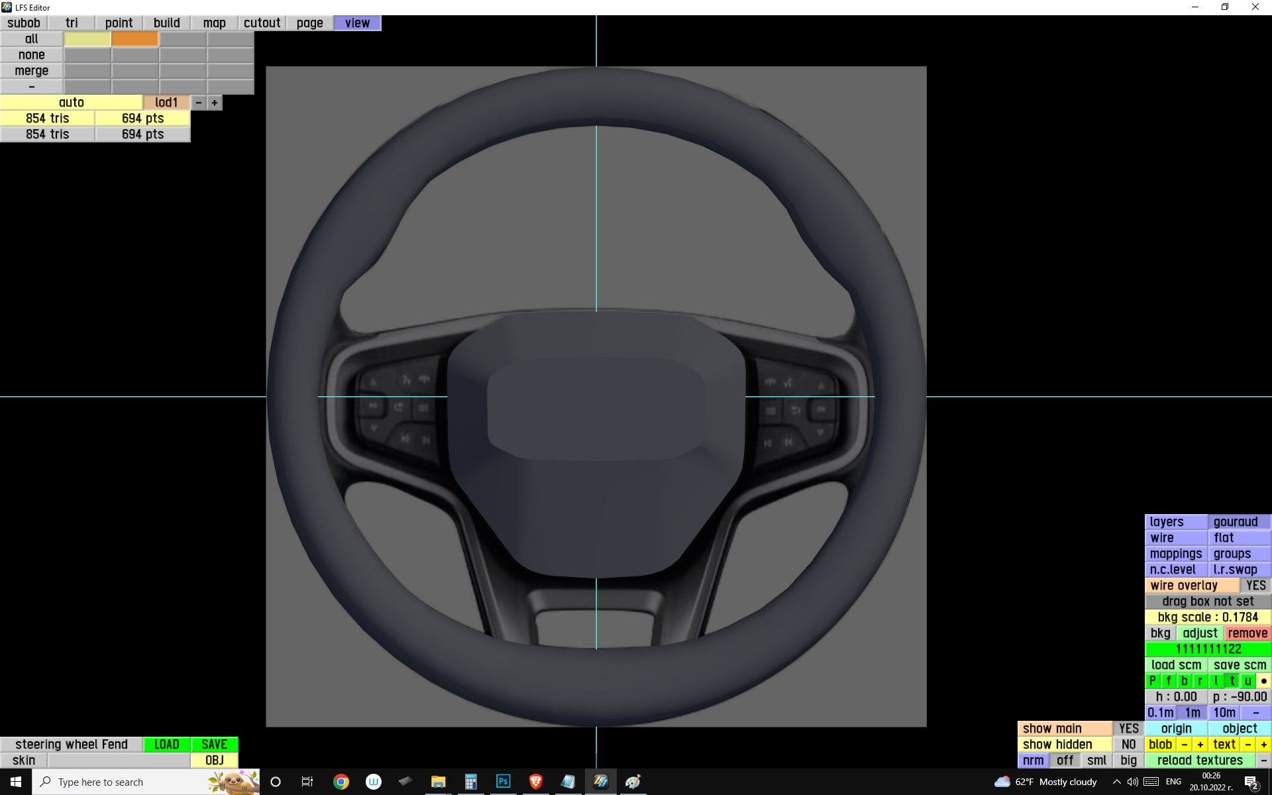Image resolution: width=1272 pixels, height=795 pixels.
Task: Click the green SAVE button
Action: [214, 745]
